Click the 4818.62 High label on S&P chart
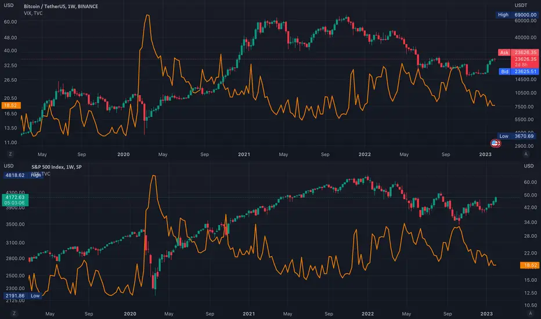 pos(23,175)
